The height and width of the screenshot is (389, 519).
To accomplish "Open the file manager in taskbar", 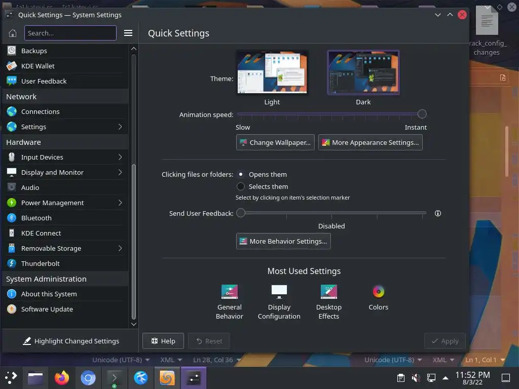I will (35, 377).
